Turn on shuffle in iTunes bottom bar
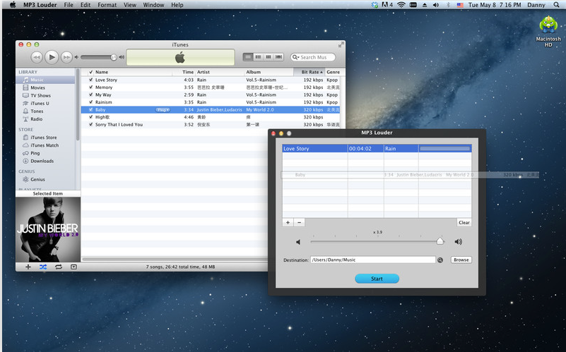This screenshot has height=352, width=566. click(43, 267)
